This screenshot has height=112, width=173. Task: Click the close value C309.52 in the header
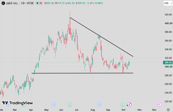[80, 3]
